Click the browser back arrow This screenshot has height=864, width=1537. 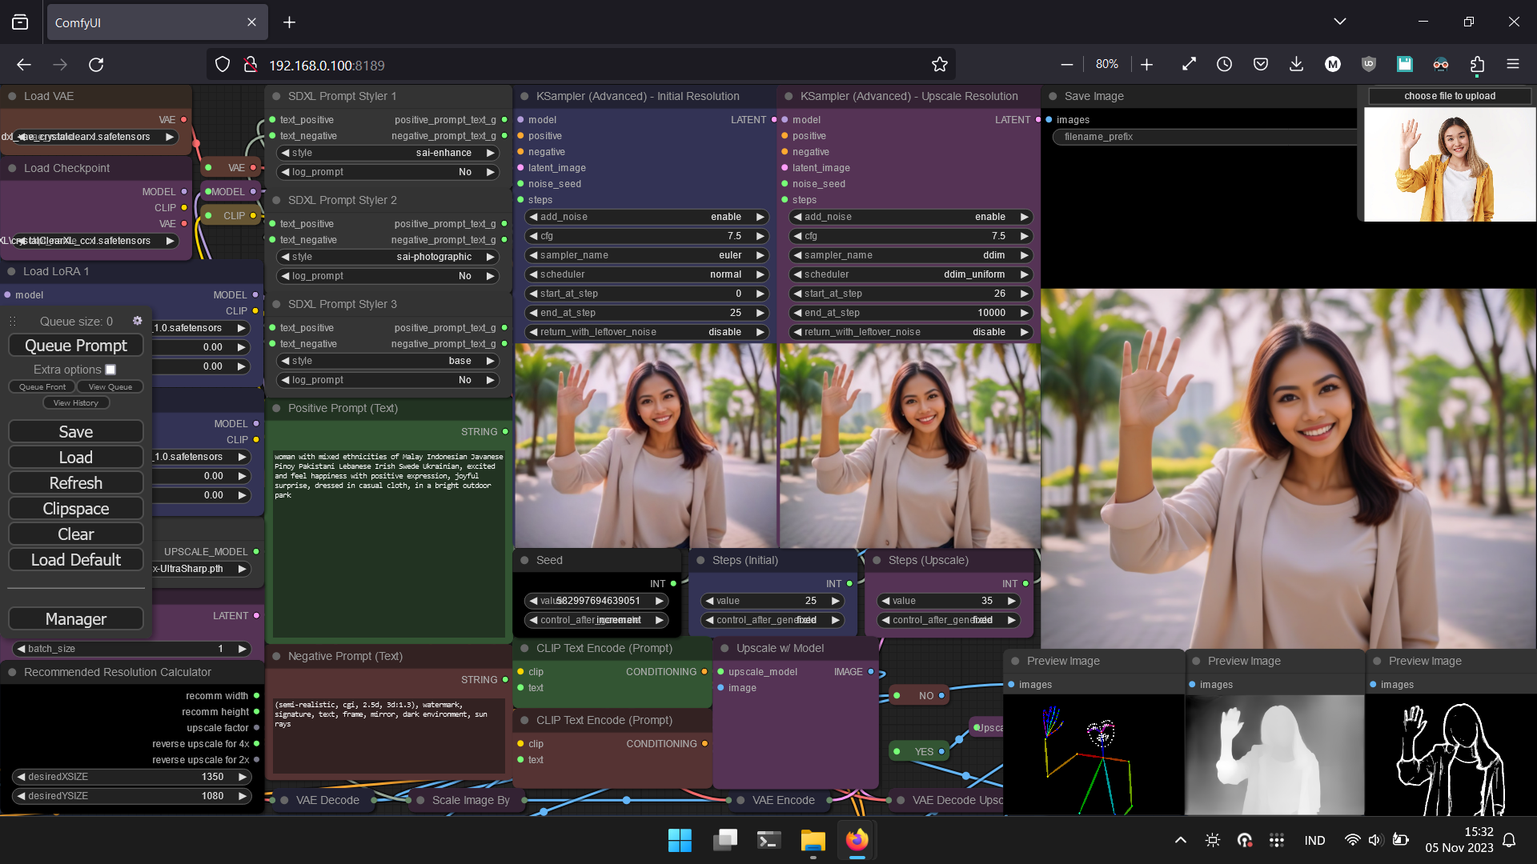click(x=24, y=65)
